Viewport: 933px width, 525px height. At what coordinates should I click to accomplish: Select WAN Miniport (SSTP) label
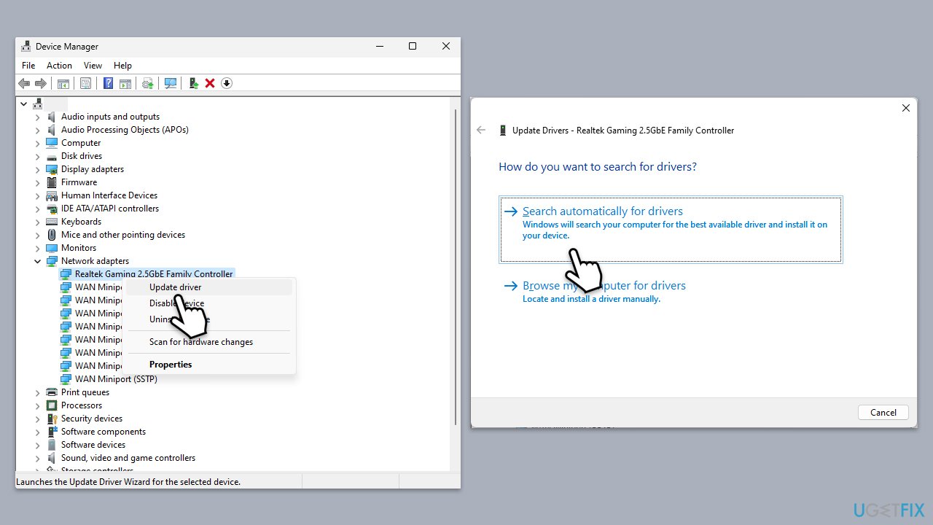tap(116, 379)
